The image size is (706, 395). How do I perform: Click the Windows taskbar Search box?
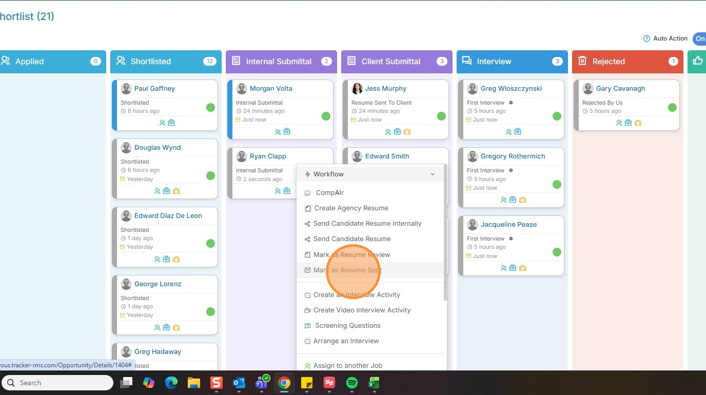coord(57,383)
